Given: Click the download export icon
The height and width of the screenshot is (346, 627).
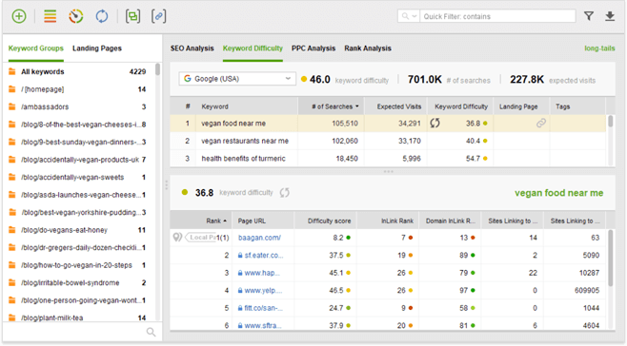Looking at the screenshot, I should (x=610, y=16).
